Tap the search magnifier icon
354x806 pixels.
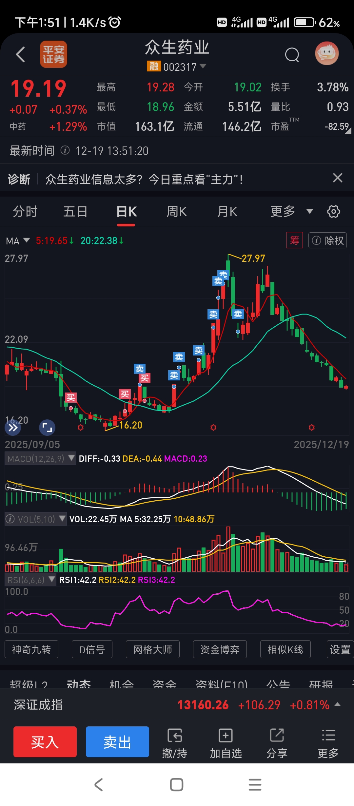pyautogui.click(x=292, y=55)
